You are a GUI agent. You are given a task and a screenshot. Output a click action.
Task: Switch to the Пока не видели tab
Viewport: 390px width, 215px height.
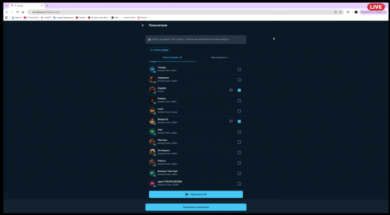(x=172, y=57)
